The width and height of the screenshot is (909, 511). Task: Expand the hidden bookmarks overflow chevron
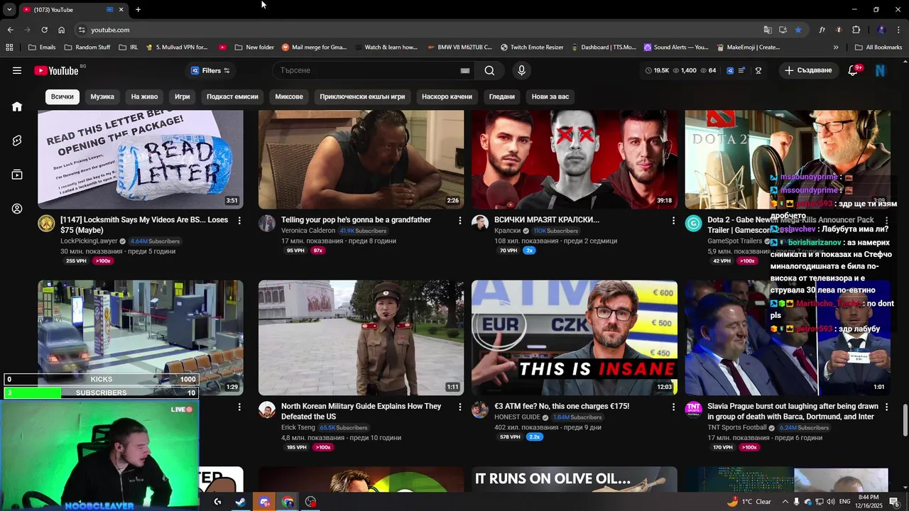[836, 48]
